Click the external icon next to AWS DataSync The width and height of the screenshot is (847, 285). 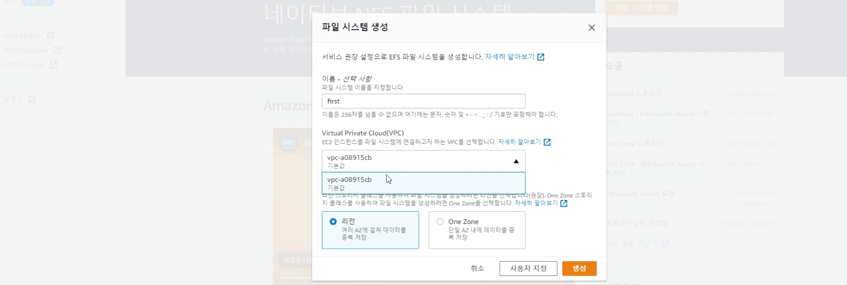57,50
